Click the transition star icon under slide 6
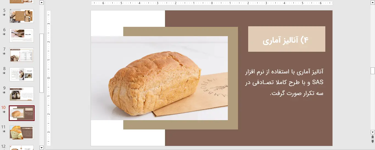This screenshot has height=150, width=375. (x=4, y=34)
